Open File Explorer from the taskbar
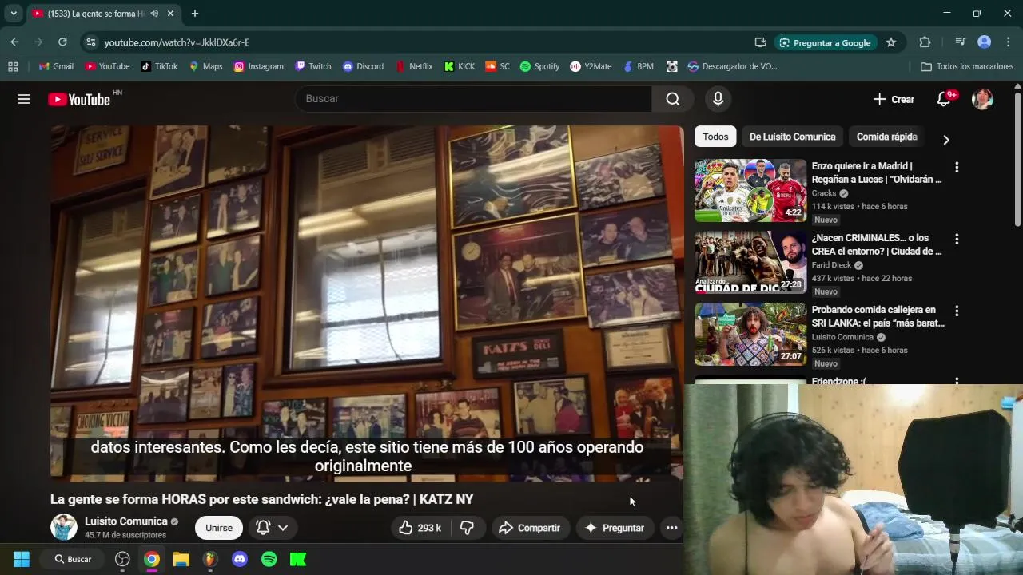Screen dimensions: 1023x575 [181, 559]
